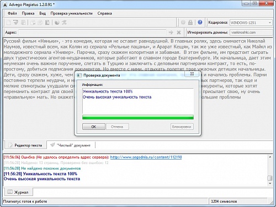
Task: Click green progress bar in dialog
Action: tap(138, 117)
